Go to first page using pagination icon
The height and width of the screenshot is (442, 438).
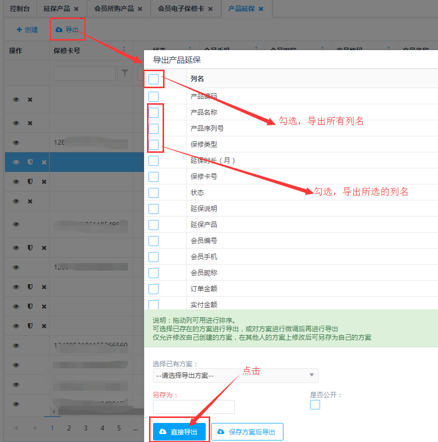click(16, 428)
